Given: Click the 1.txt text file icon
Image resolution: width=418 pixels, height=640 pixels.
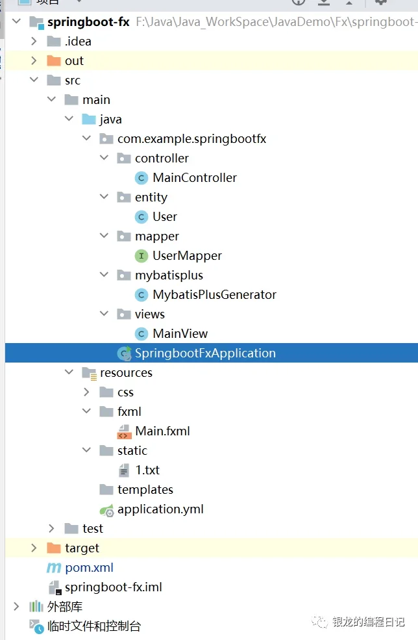Looking at the screenshot, I should point(123,470).
